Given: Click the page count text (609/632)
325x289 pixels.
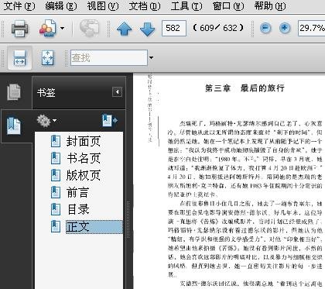Looking at the screenshot, I should 218,28.
